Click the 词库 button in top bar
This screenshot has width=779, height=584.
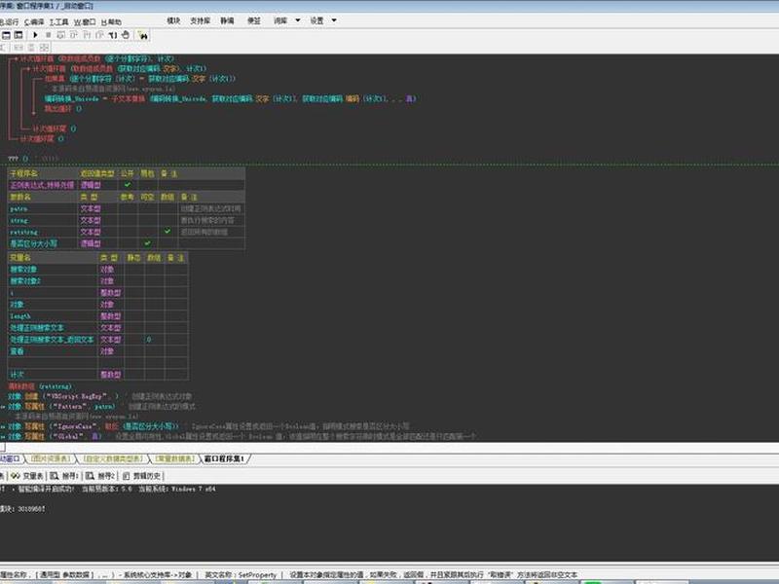tap(280, 20)
